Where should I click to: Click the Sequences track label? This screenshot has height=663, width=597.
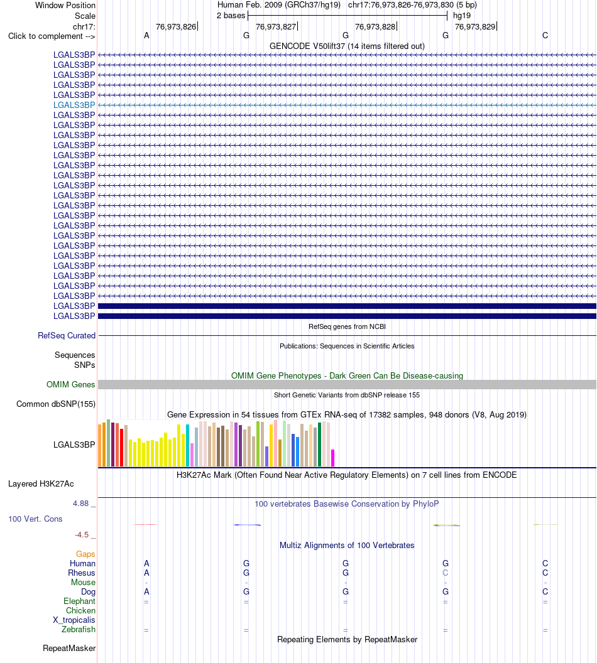pyautogui.click(x=74, y=355)
